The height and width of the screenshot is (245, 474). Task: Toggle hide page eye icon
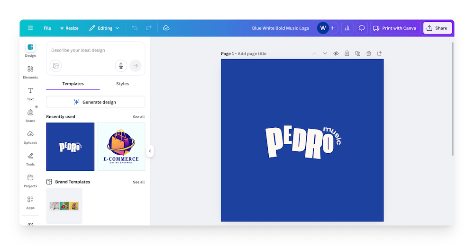coord(336,53)
